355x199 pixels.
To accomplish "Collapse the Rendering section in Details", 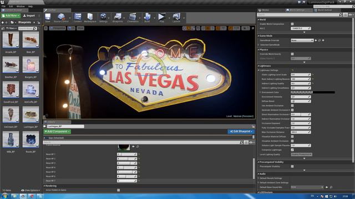I will pos(44,186).
